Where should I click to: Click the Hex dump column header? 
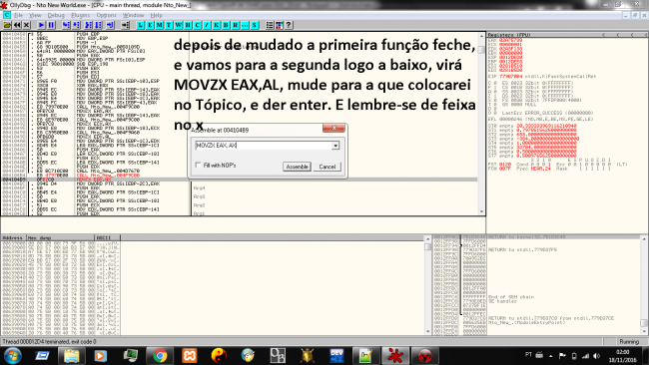click(x=61, y=237)
